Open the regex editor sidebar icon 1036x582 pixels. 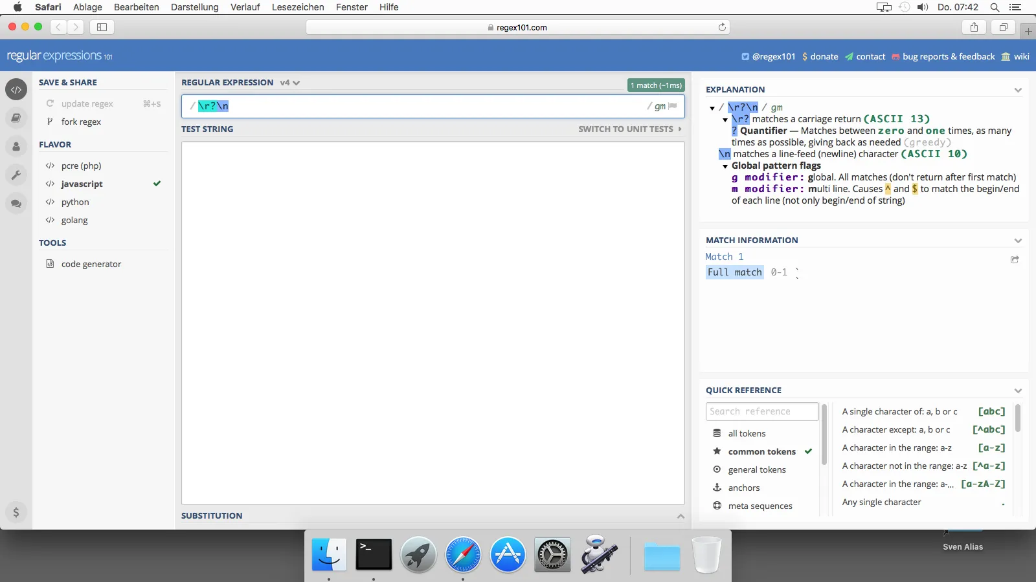pyautogui.click(x=16, y=89)
